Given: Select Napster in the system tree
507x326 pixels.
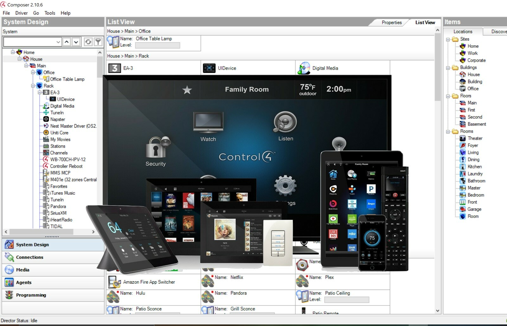Looking at the screenshot, I should [x=57, y=119].
